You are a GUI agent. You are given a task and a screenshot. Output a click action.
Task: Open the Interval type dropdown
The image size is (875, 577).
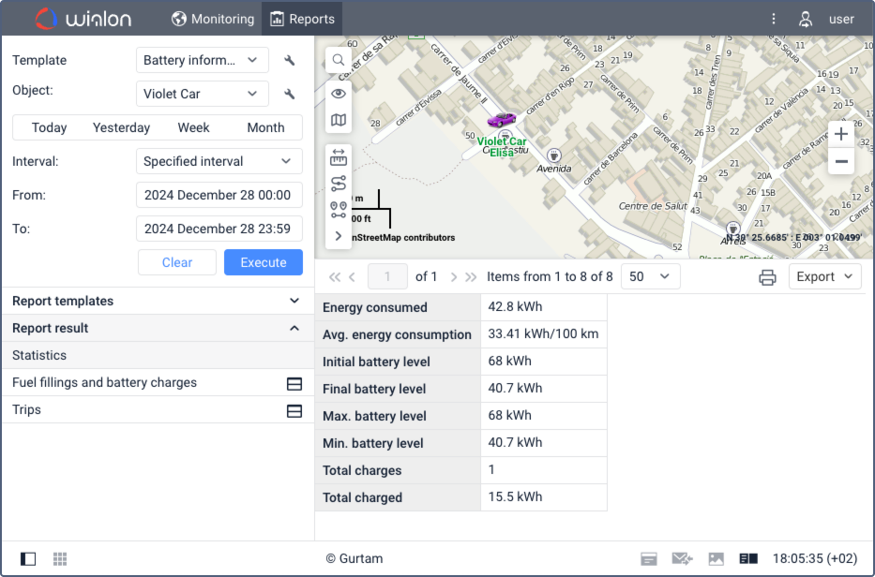click(219, 161)
